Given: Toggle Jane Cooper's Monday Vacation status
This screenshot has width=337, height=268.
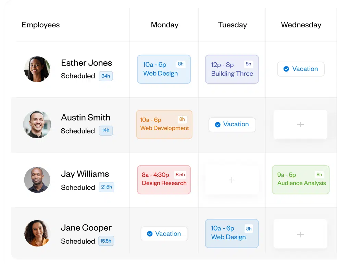Looking at the screenshot, I should pos(164,234).
